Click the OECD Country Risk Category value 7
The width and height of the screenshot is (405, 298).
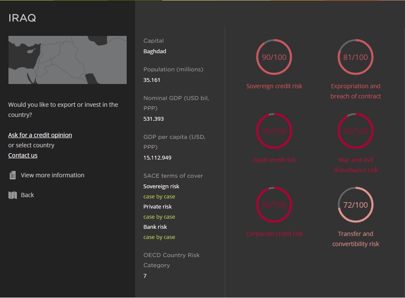(145, 276)
